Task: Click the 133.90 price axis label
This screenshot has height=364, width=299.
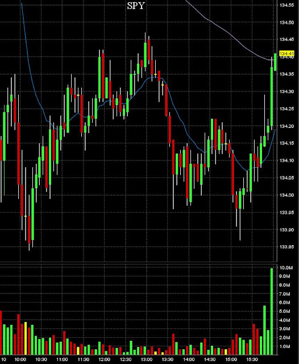Action: [x=286, y=230]
